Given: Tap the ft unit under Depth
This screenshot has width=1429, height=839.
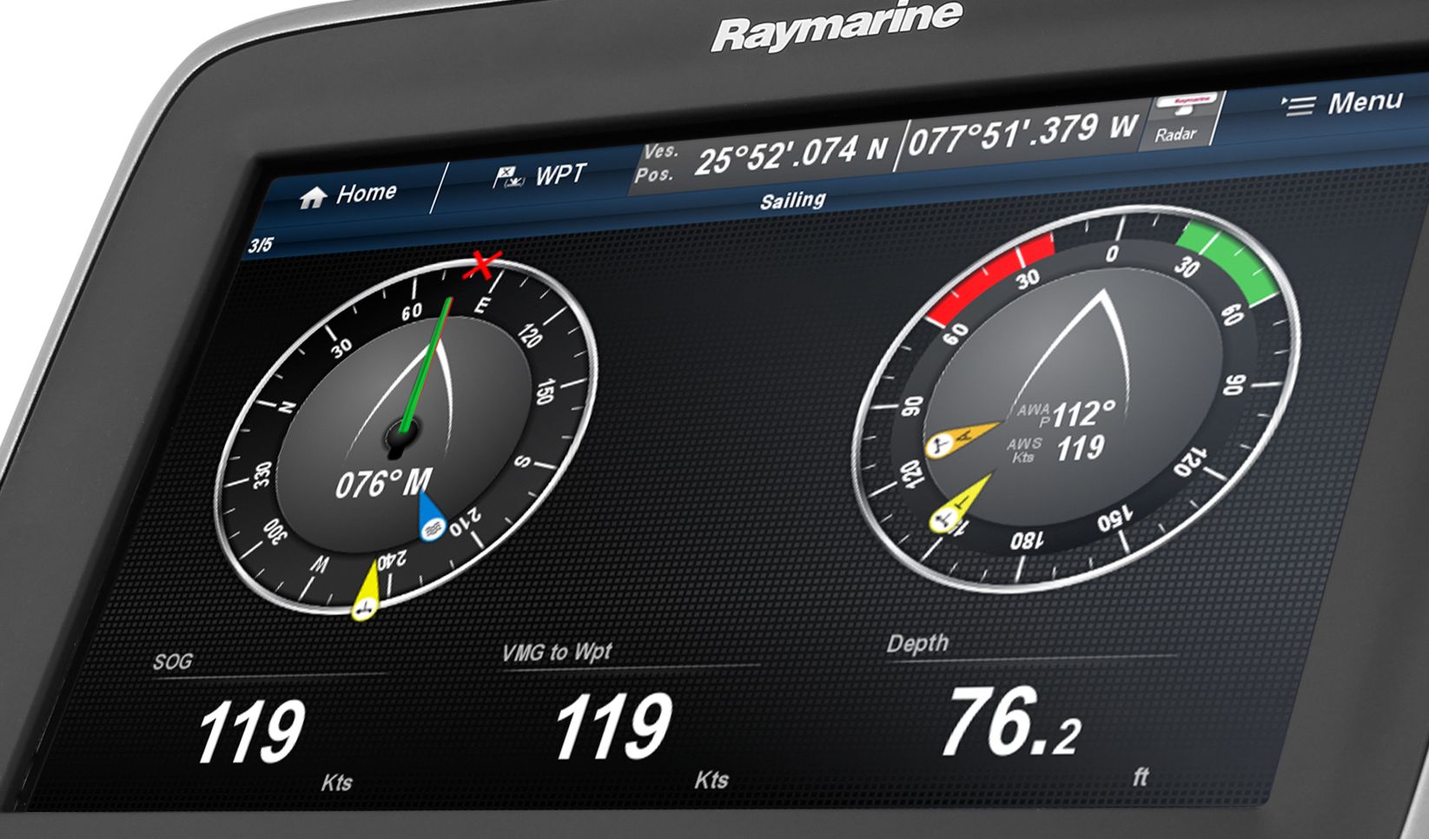Looking at the screenshot, I should click(x=1141, y=776).
